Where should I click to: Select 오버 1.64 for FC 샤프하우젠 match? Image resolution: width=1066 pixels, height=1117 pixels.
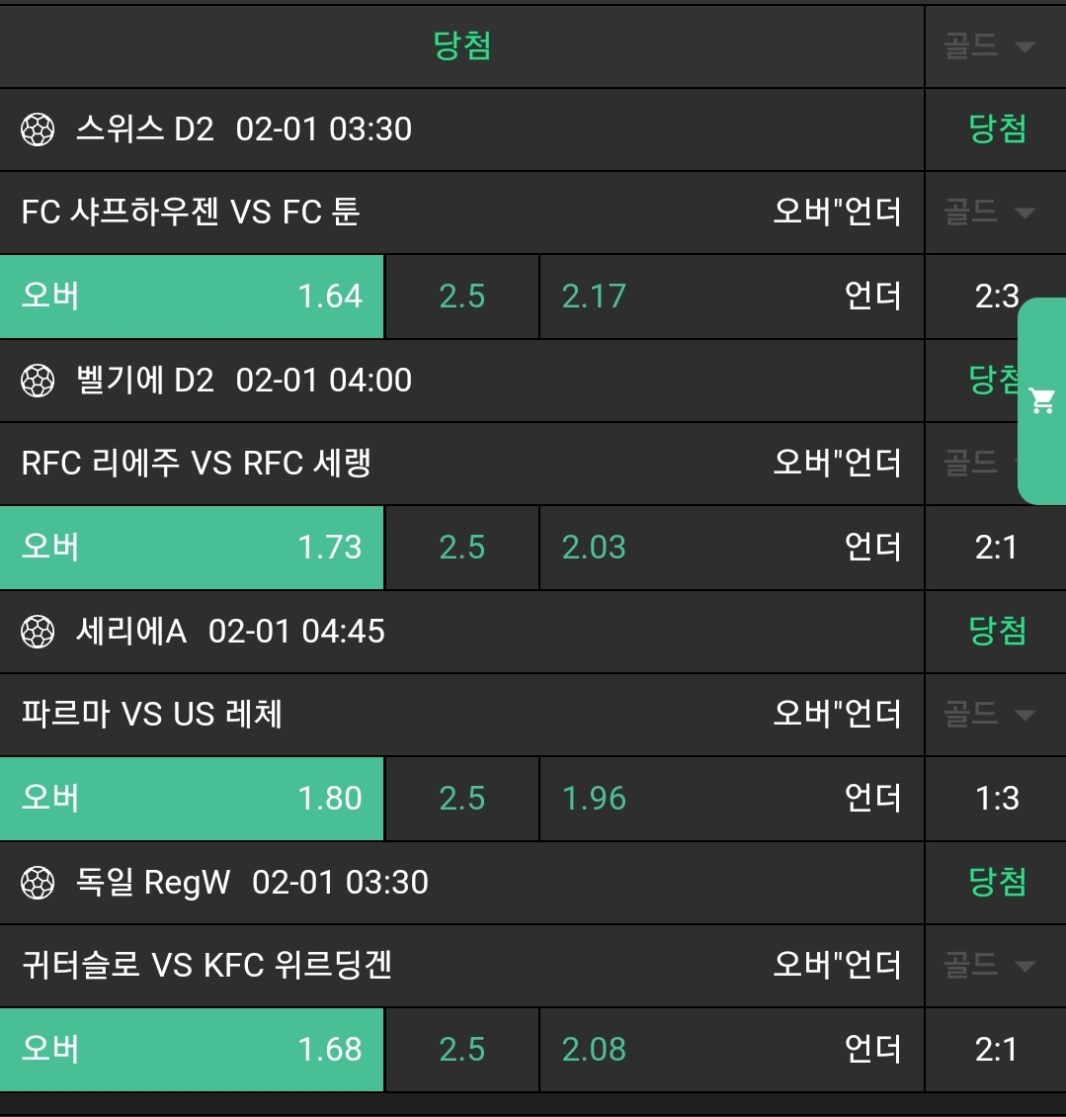[192, 297]
